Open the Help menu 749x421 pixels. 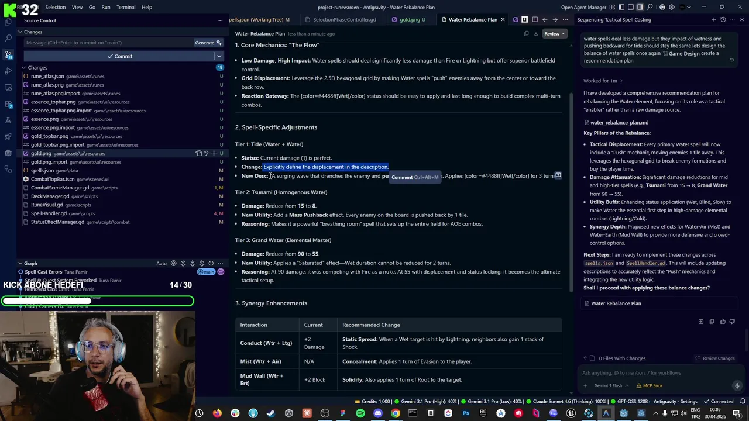point(147,7)
